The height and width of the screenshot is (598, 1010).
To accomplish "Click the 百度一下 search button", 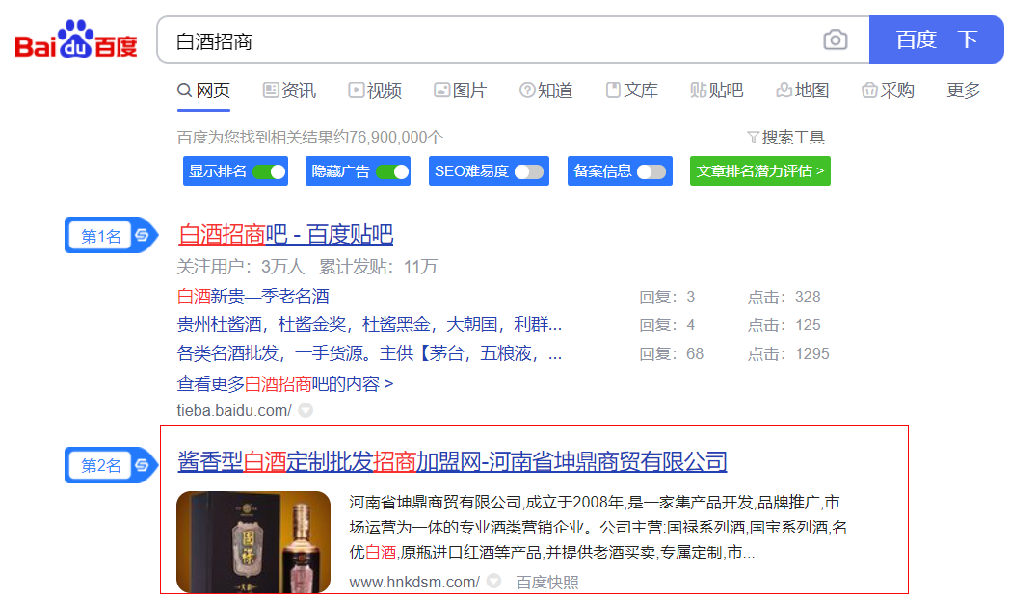I will tap(936, 39).
